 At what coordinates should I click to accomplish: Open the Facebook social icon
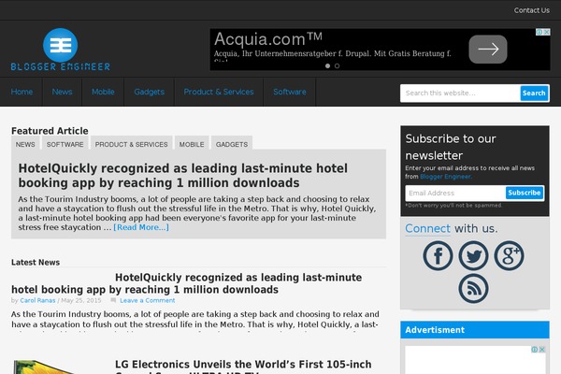438,255
